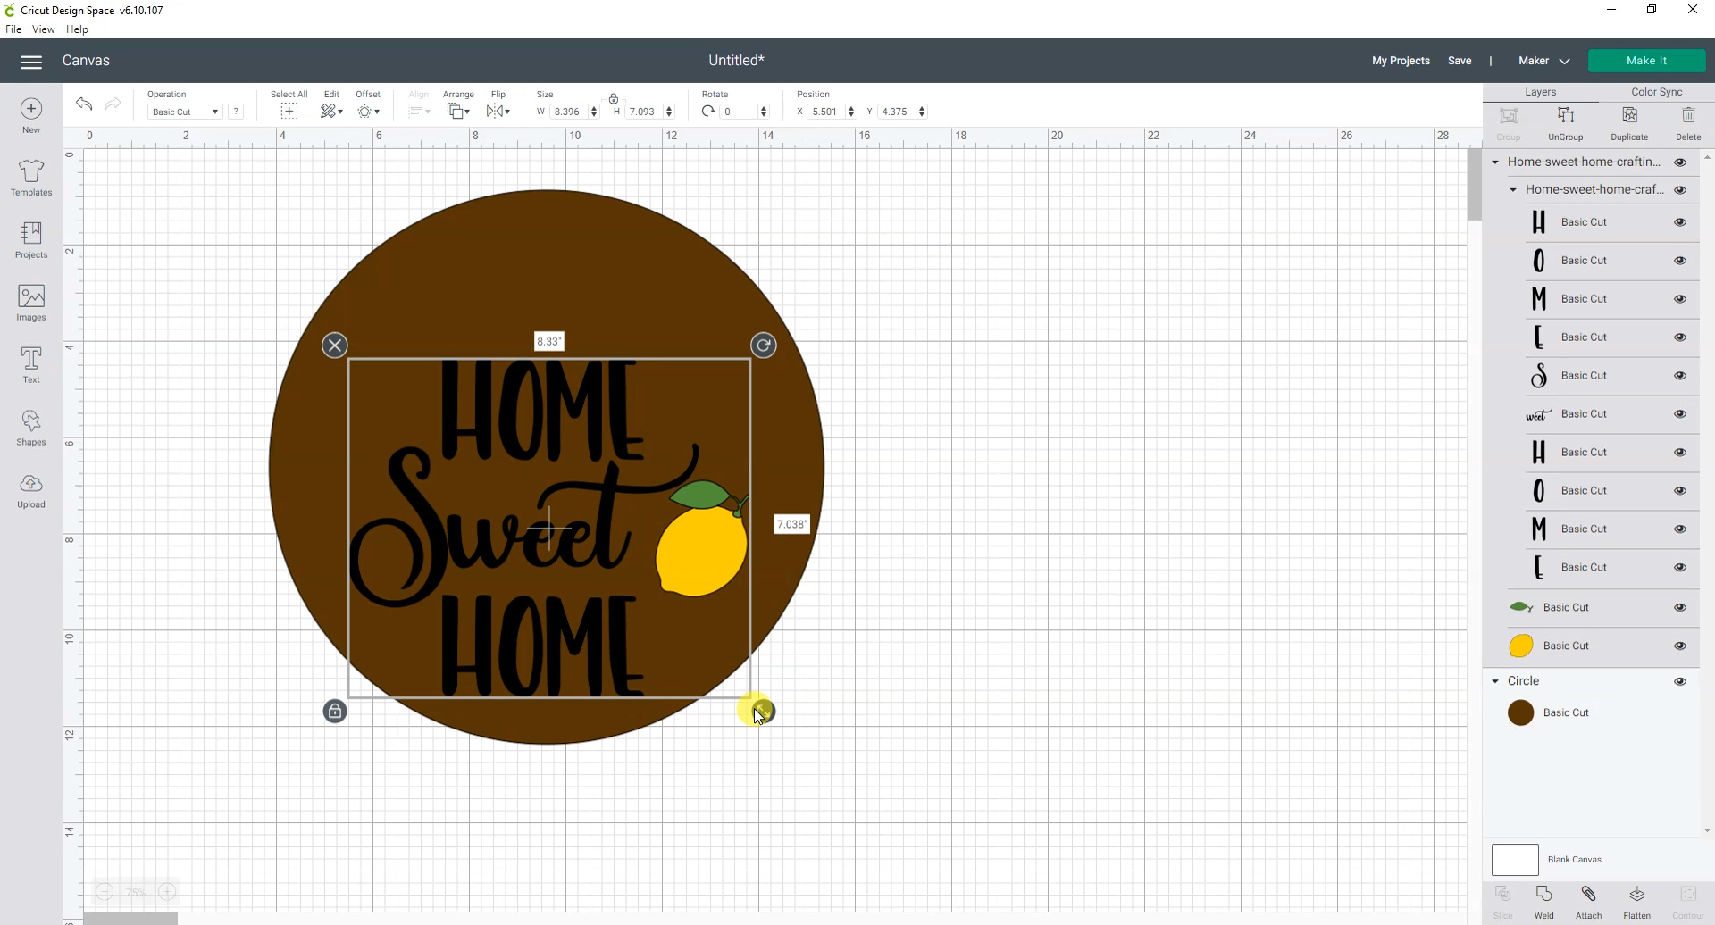The width and height of the screenshot is (1715, 925).
Task: Click the lock handle on selection box
Action: click(335, 712)
